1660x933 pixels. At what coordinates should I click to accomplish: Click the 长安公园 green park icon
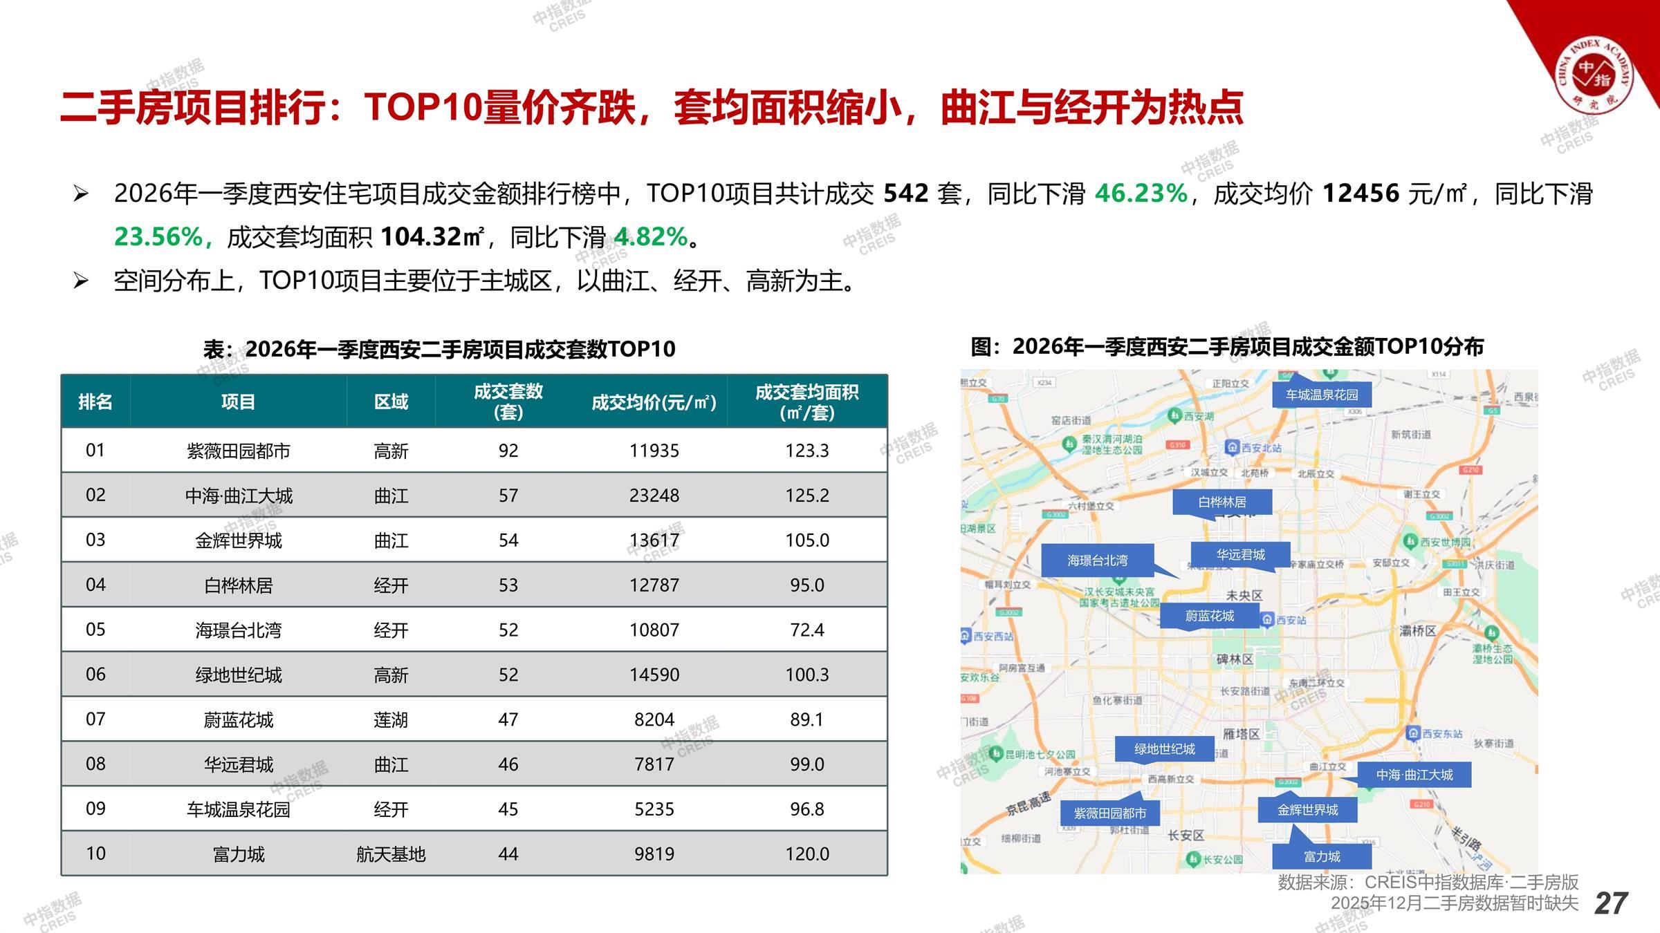(x=1193, y=859)
